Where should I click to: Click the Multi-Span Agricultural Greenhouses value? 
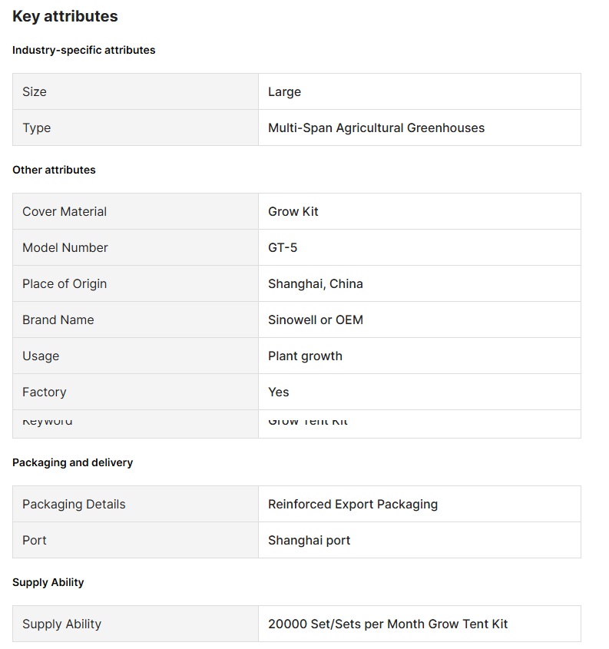tap(376, 127)
